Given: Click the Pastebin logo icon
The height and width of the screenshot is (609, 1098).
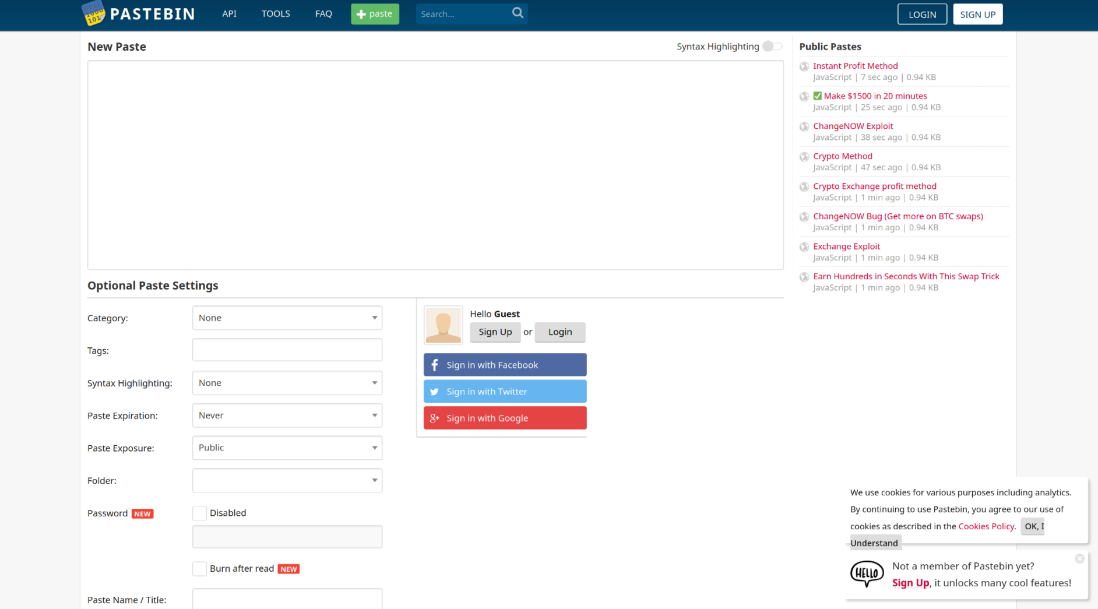Looking at the screenshot, I should [93, 13].
